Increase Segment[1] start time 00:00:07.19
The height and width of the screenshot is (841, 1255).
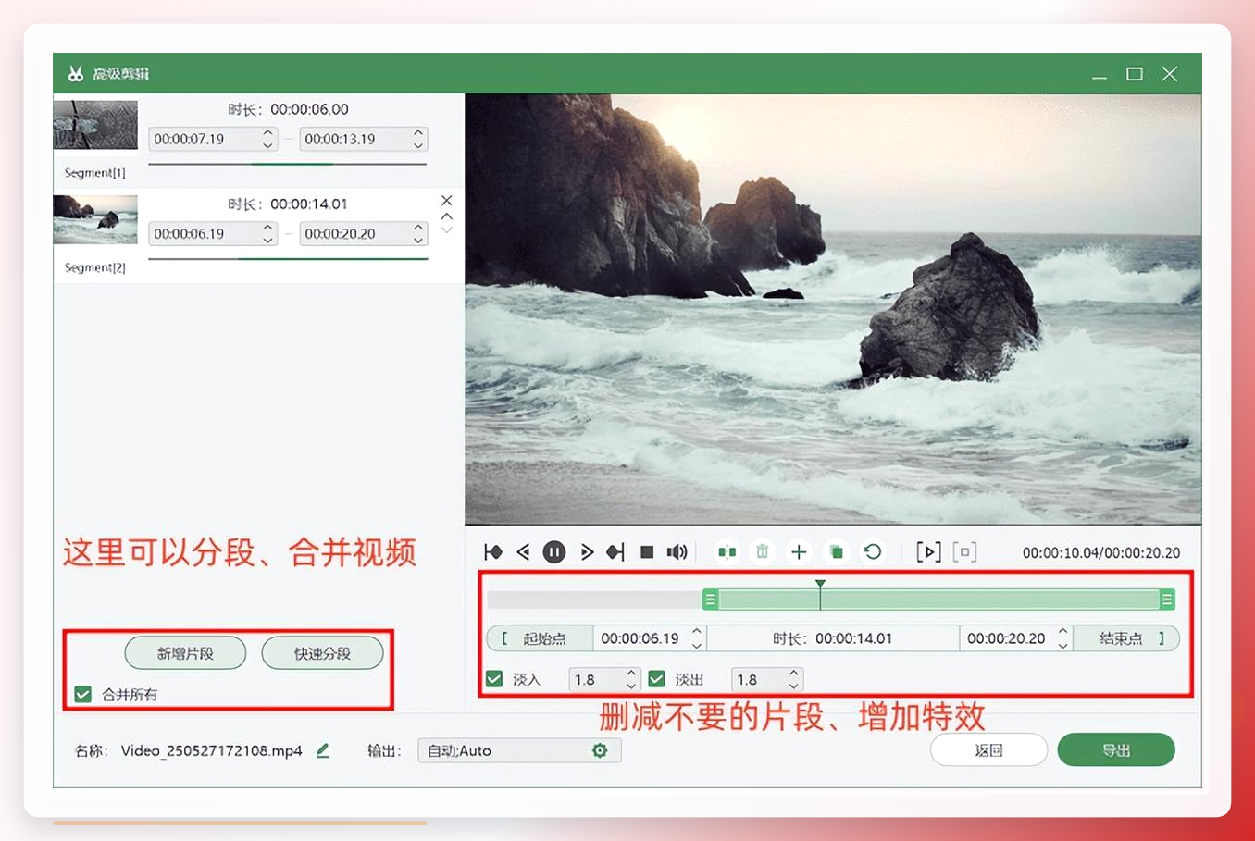coord(267,132)
